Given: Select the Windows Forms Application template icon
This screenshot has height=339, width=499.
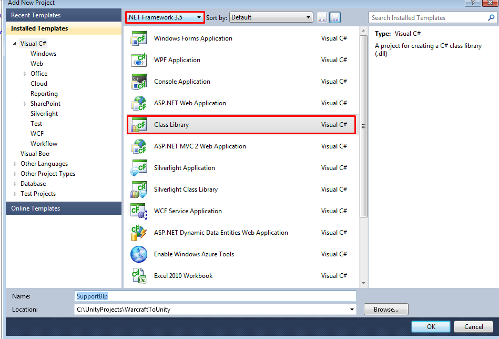Looking at the screenshot, I should (x=139, y=38).
